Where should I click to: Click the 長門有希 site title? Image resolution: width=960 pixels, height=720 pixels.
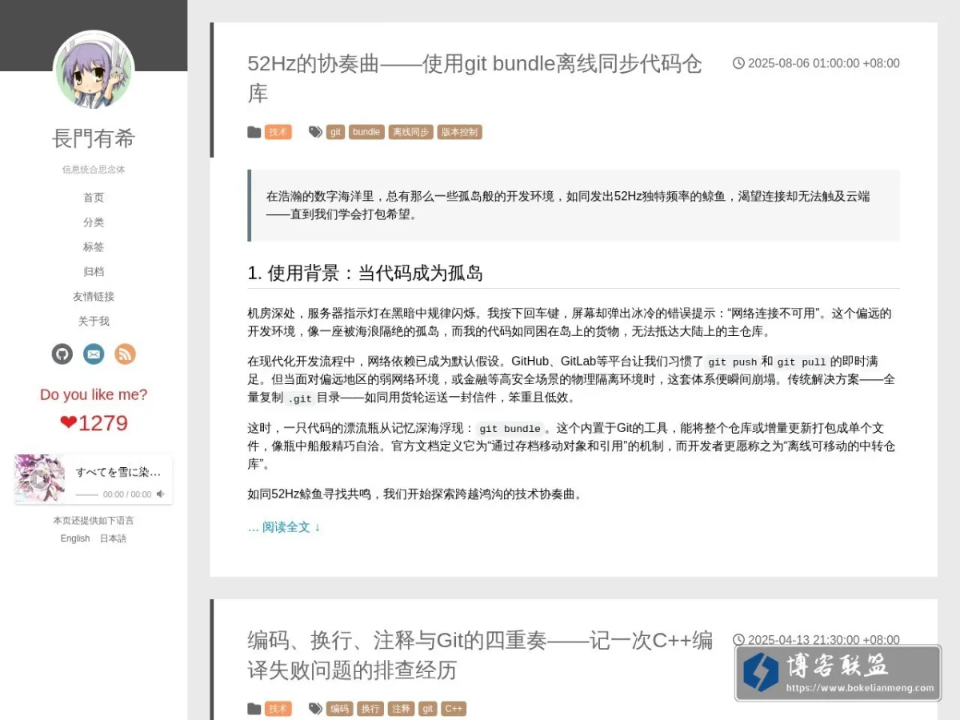(x=94, y=138)
